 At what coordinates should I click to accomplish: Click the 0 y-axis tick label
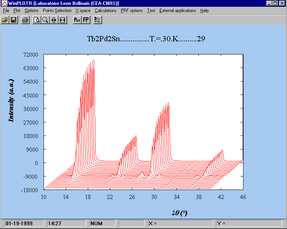tap(36, 163)
